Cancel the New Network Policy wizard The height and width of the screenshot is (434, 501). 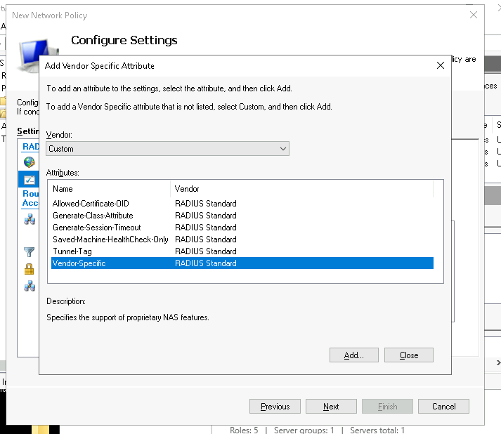pos(443,407)
